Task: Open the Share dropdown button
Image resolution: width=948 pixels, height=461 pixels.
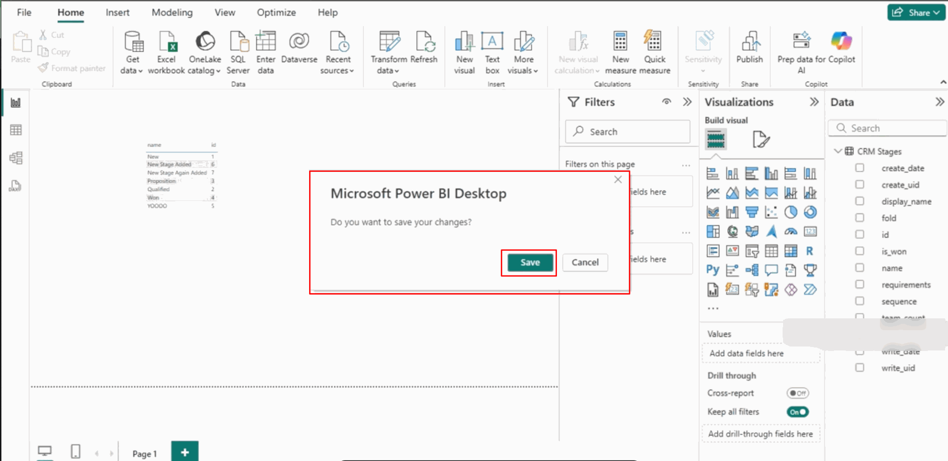Action: tap(916, 12)
